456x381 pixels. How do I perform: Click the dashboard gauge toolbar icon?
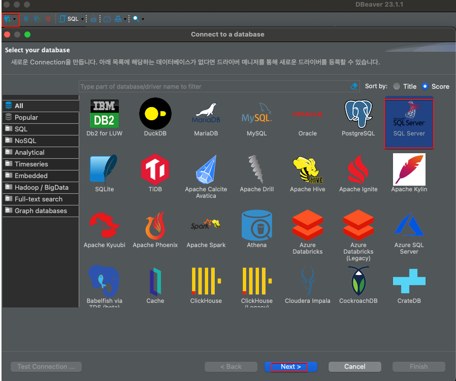tap(107, 19)
